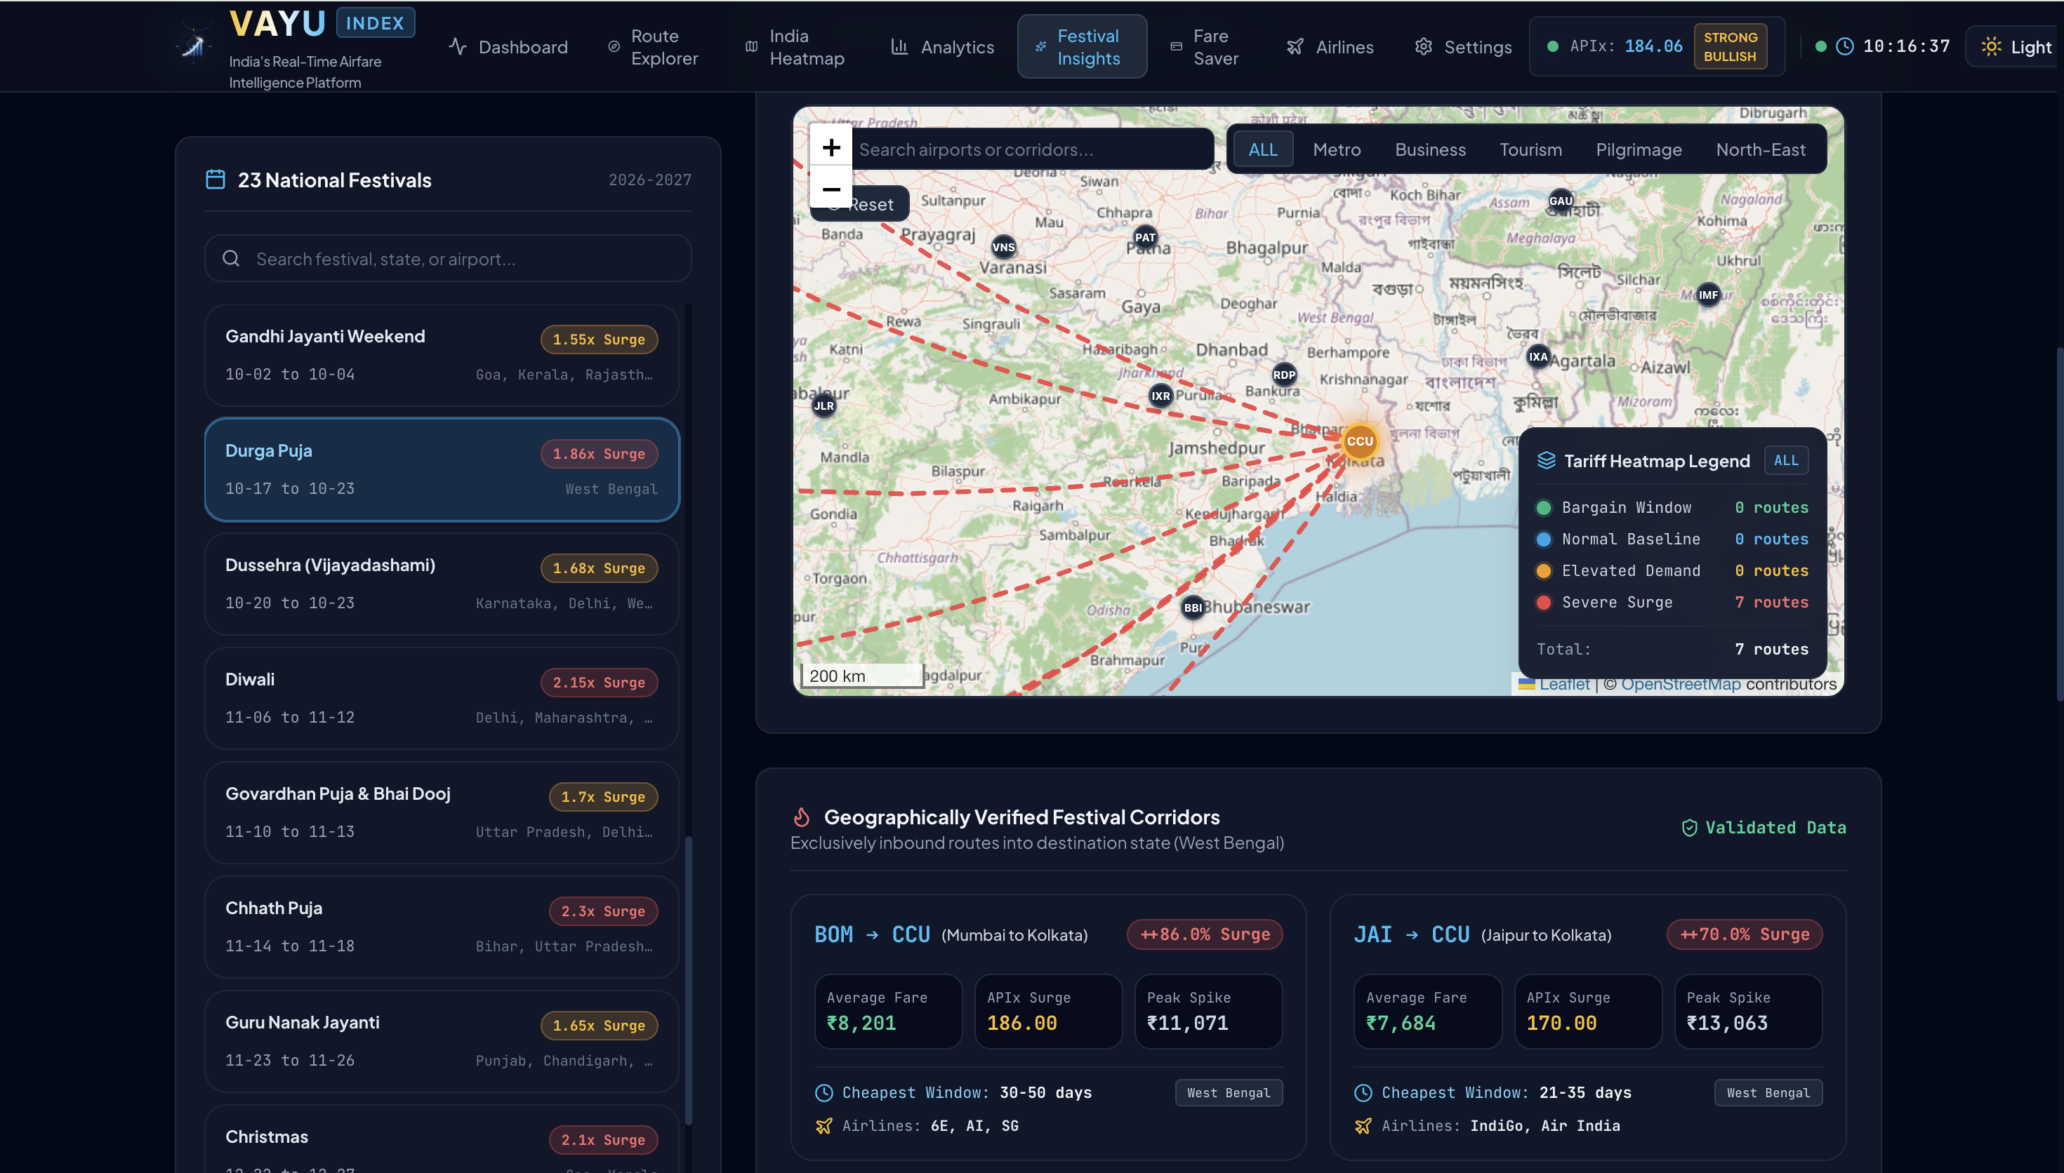Select the ALL map filter

[x=1262, y=149]
